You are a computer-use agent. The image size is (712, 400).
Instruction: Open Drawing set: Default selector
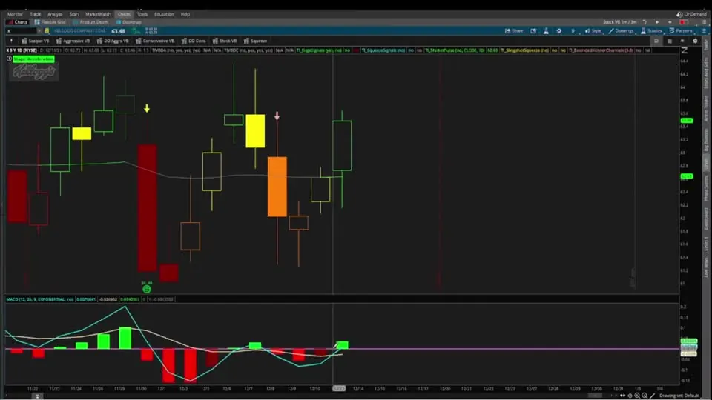(679, 396)
